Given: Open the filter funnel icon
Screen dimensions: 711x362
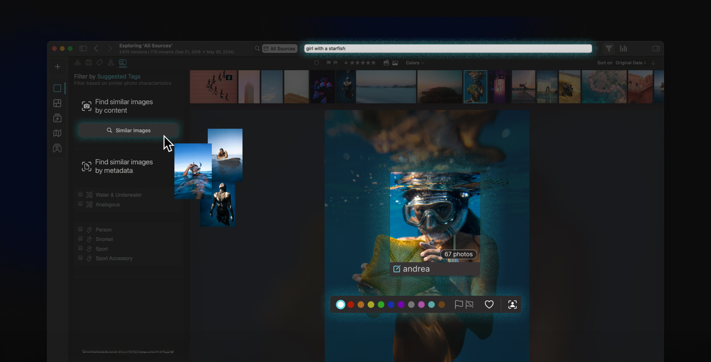Looking at the screenshot, I should [x=609, y=48].
